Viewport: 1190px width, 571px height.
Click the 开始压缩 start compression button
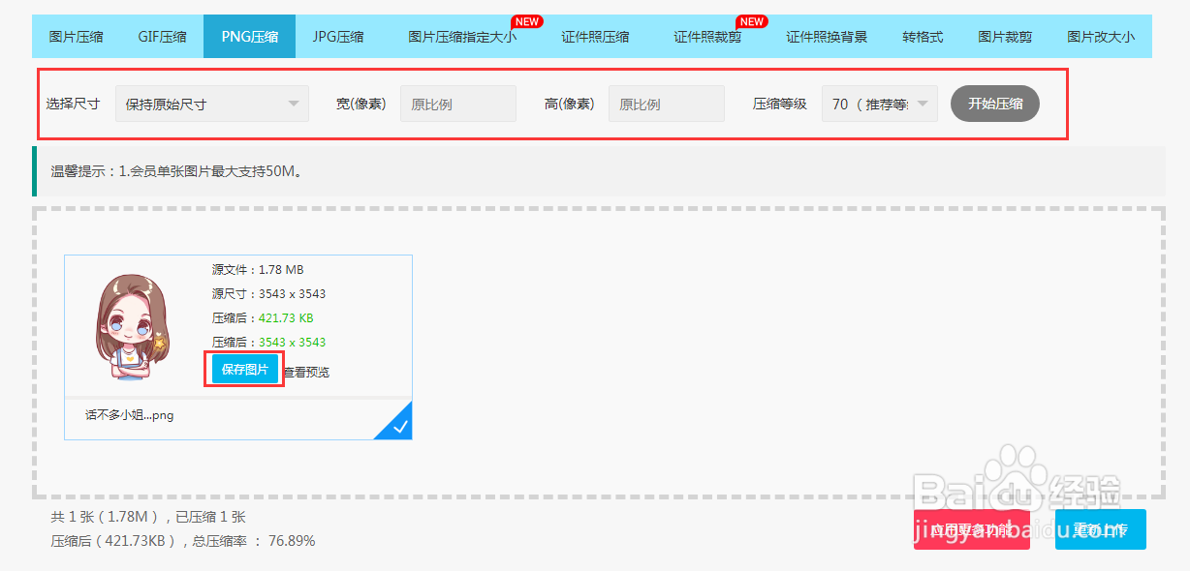coord(994,103)
